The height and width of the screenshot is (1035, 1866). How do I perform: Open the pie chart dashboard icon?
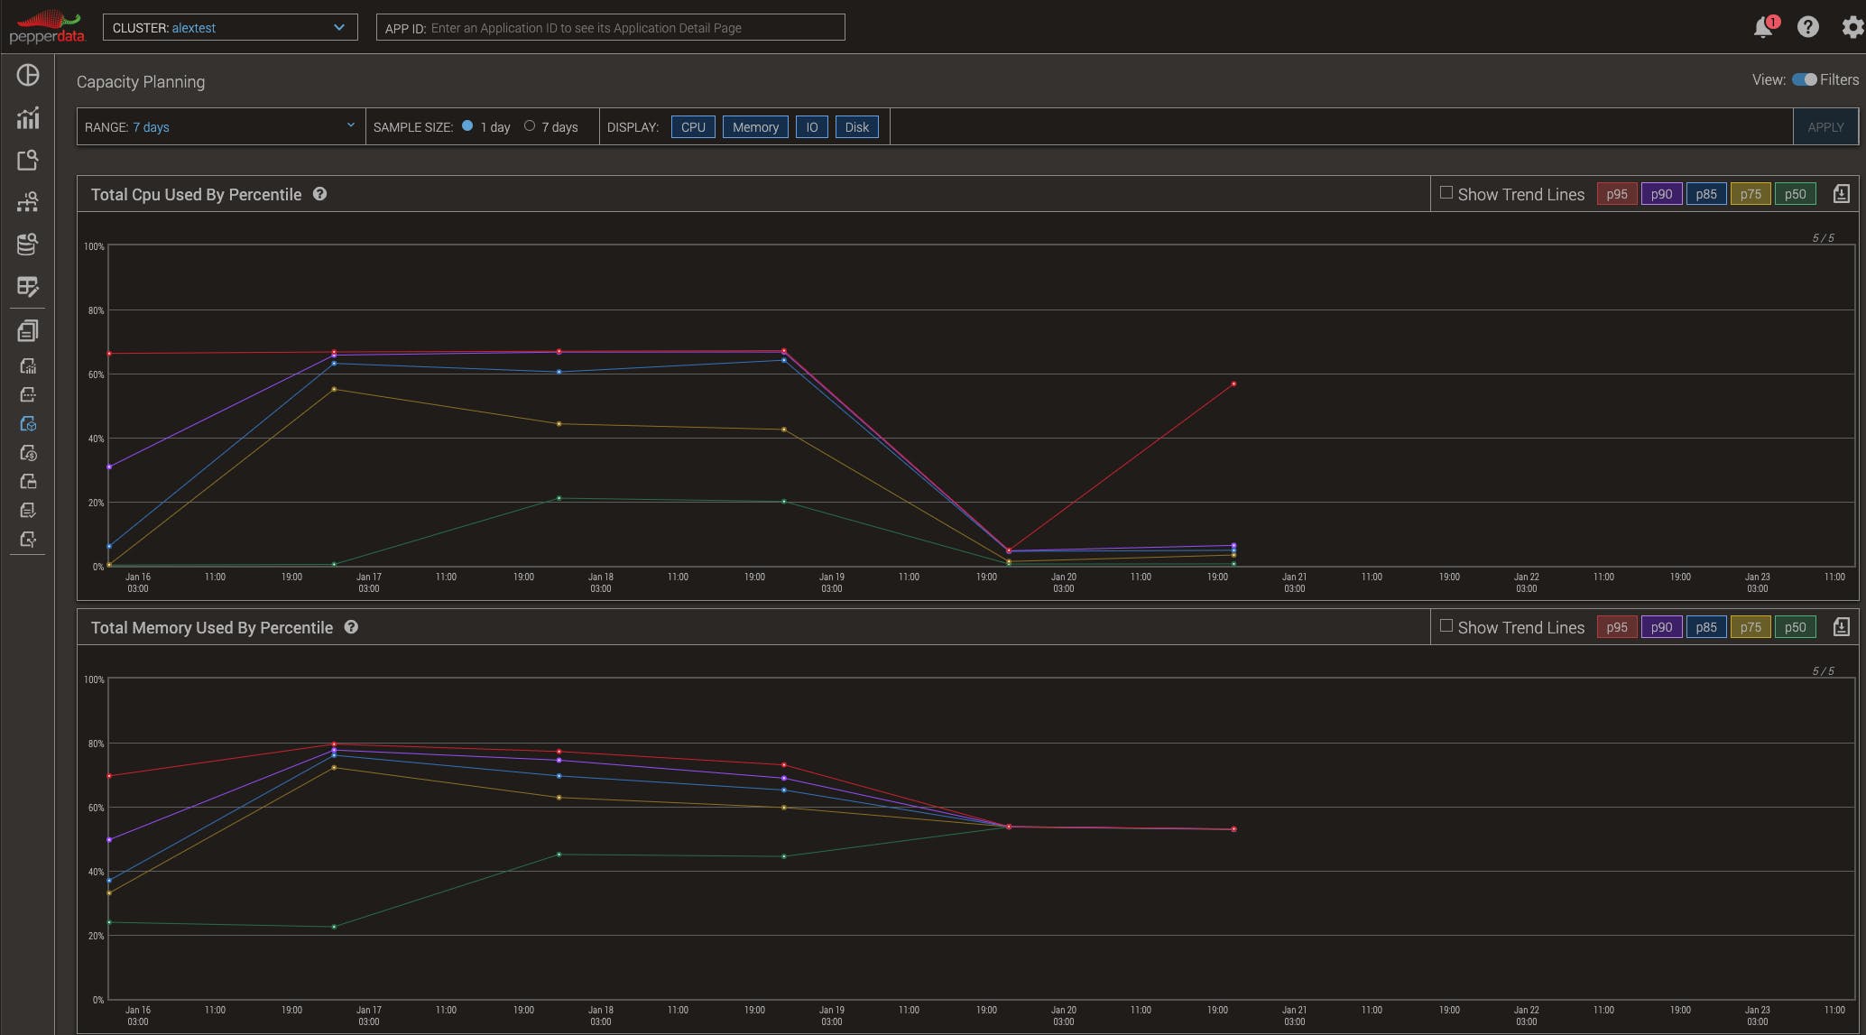(x=28, y=76)
